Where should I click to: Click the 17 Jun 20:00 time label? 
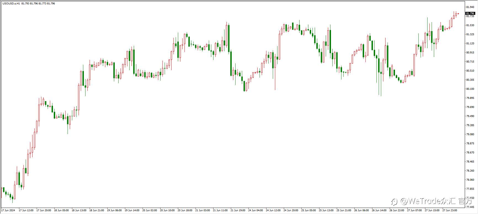[44, 210]
